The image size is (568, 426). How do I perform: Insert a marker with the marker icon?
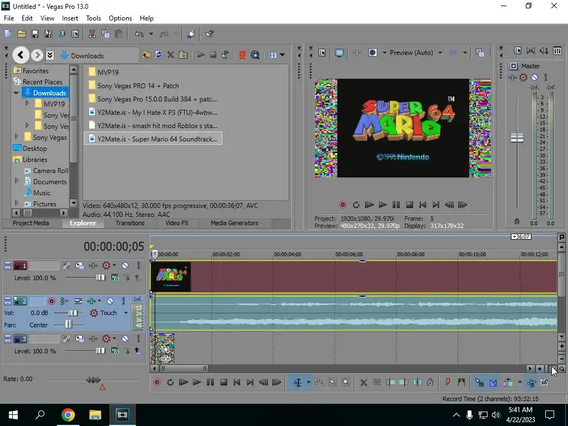click(x=448, y=383)
